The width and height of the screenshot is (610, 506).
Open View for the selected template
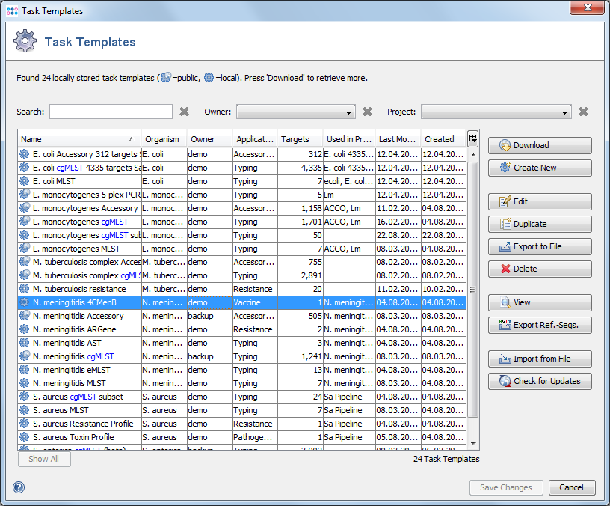(540, 302)
